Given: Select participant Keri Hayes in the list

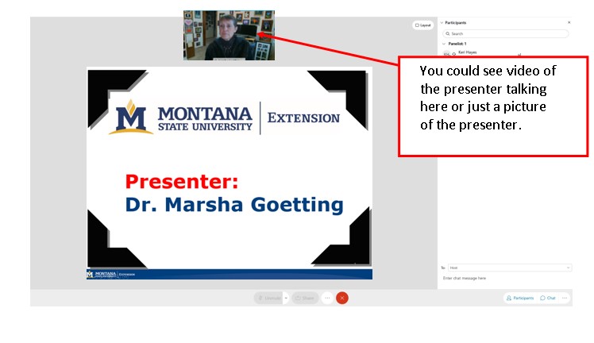Looking at the screenshot, I should pos(468,52).
